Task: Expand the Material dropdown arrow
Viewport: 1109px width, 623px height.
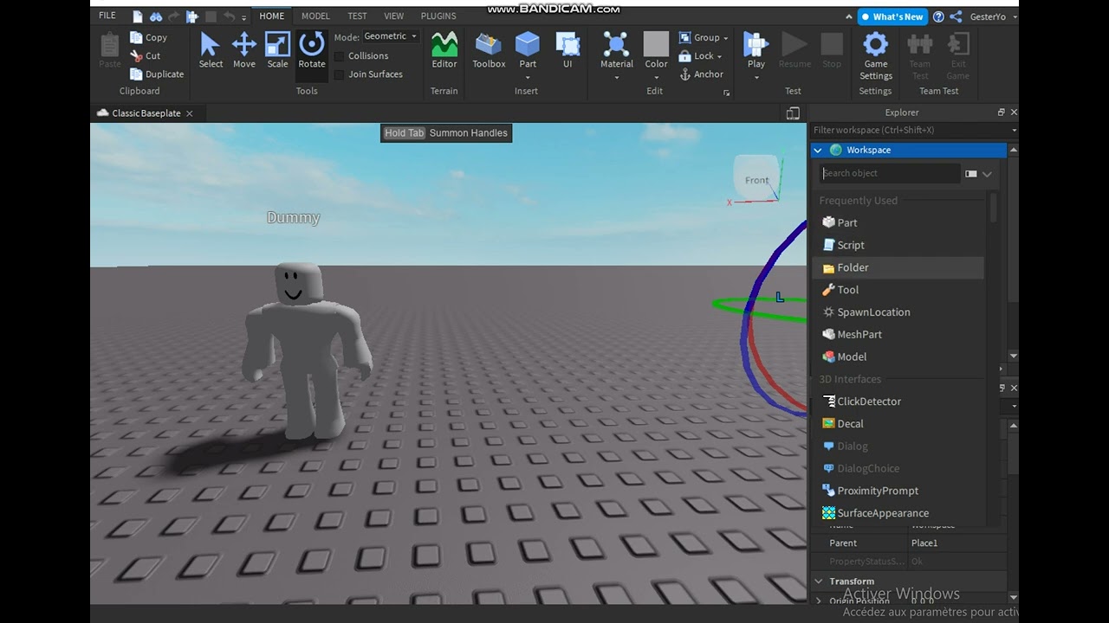Action: coord(617,77)
